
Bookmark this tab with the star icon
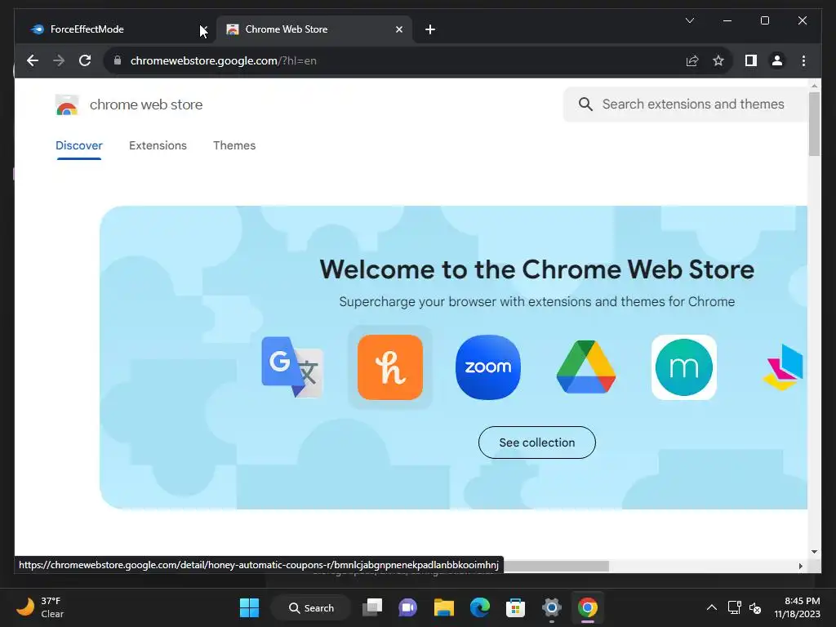point(718,60)
